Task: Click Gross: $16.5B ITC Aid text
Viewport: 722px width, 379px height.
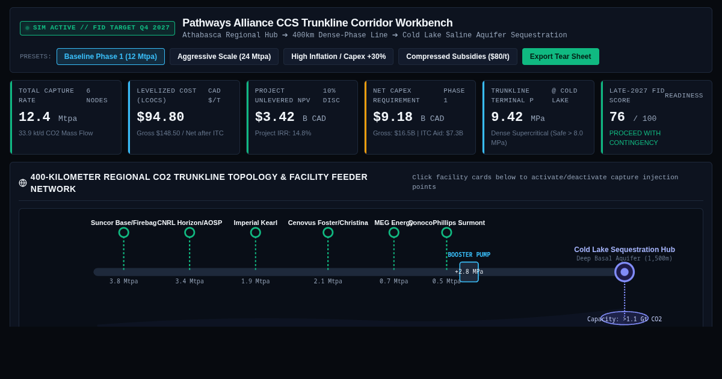Action: pyautogui.click(x=418, y=133)
